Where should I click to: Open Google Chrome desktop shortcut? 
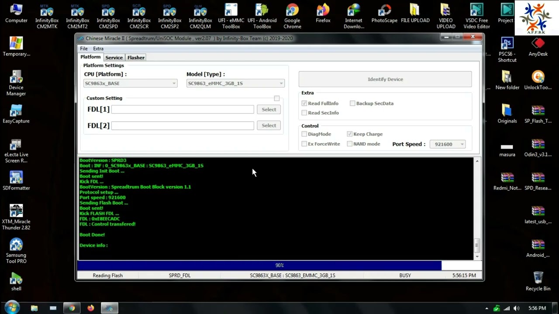tap(292, 17)
